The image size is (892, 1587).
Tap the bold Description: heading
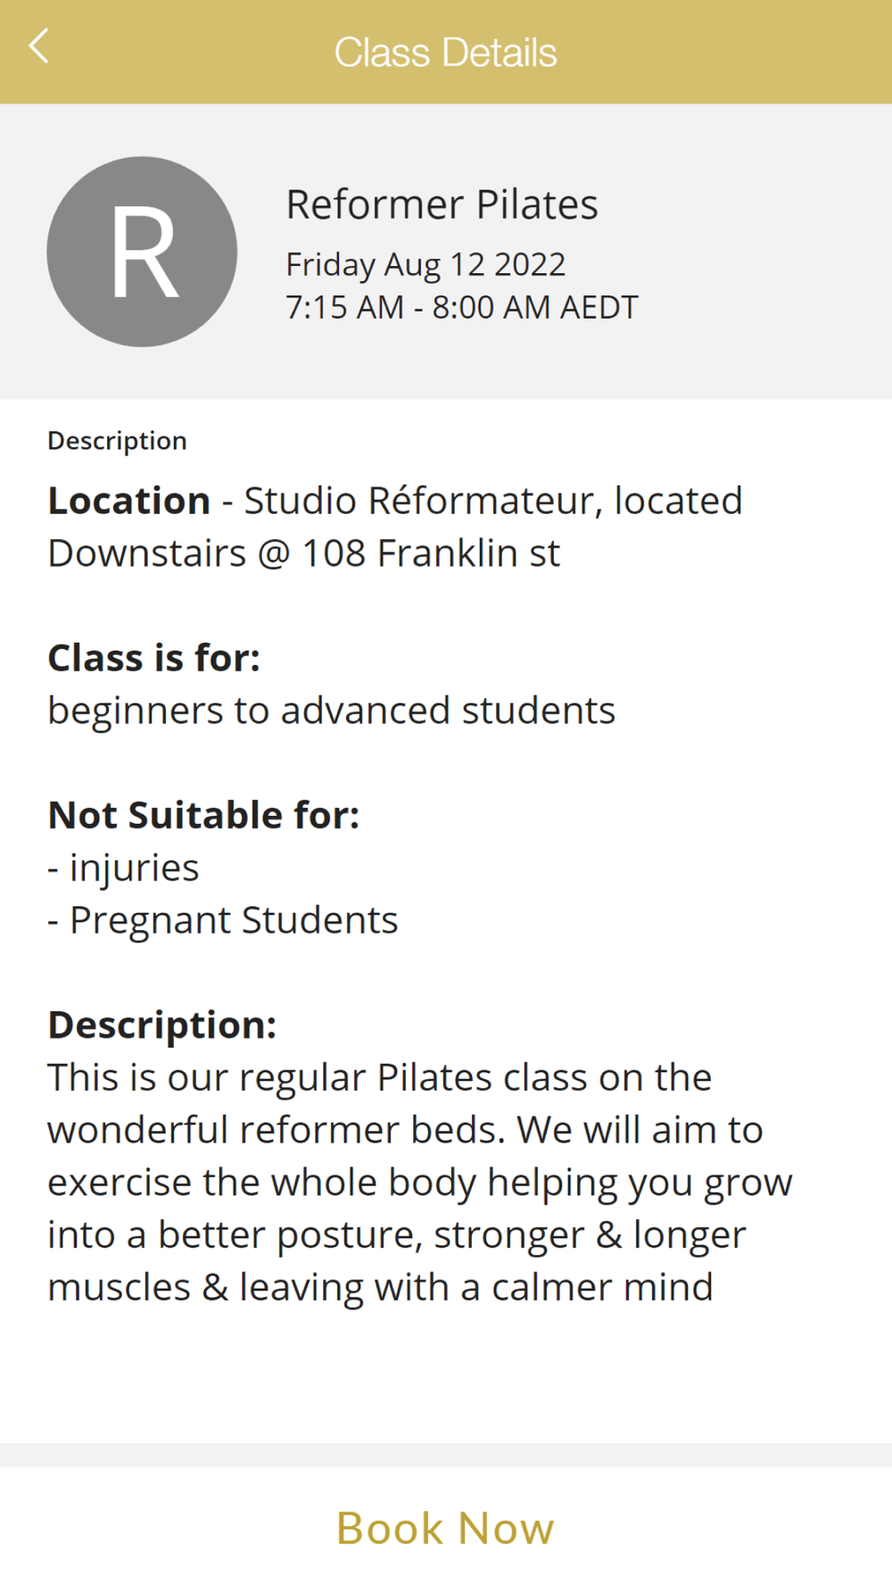coord(161,1025)
